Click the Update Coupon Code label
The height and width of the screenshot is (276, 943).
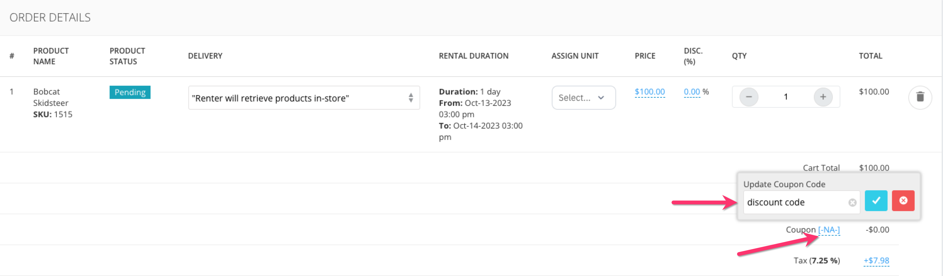click(784, 184)
